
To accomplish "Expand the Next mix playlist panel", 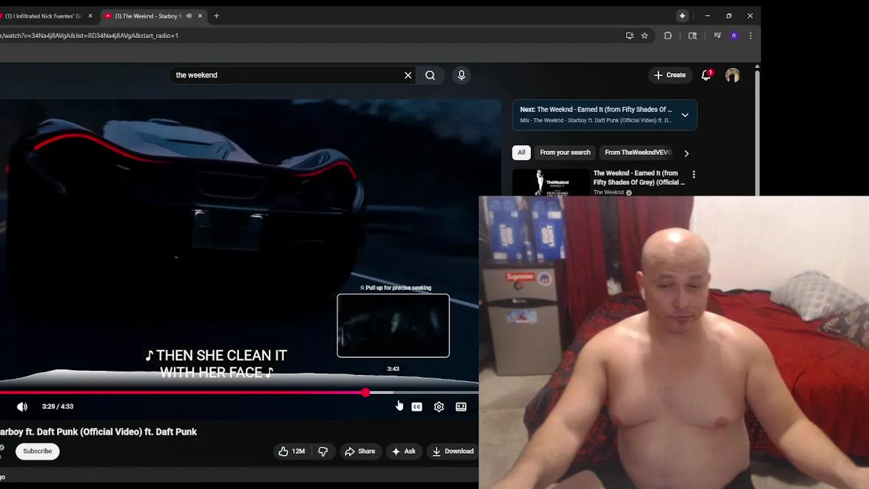I will coord(685,115).
